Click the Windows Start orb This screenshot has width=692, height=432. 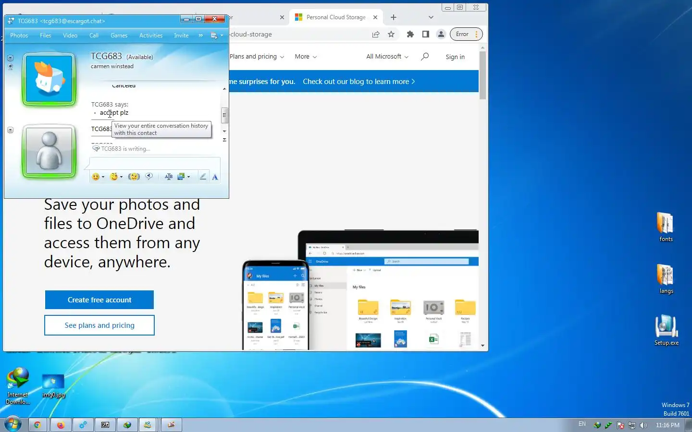pyautogui.click(x=12, y=424)
